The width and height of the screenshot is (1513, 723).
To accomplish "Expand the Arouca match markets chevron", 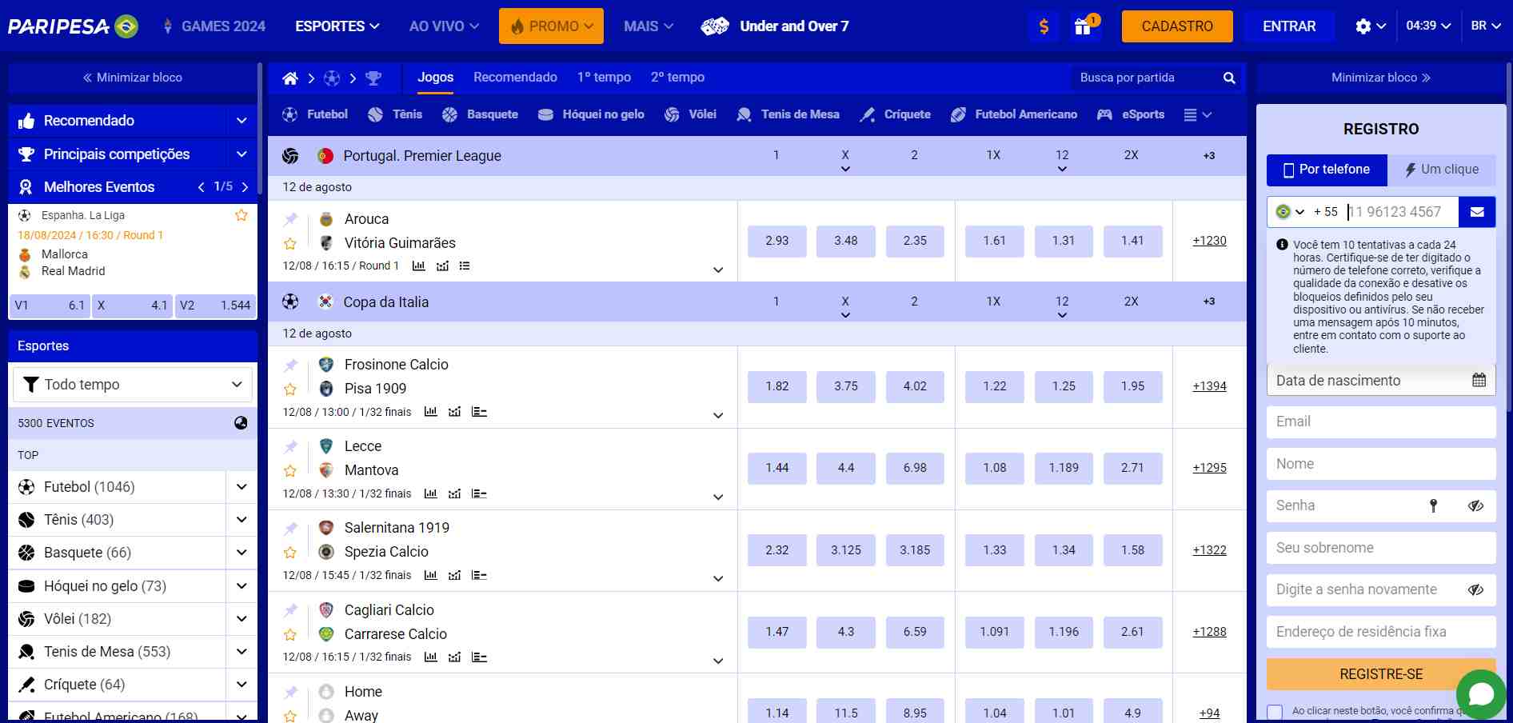I will [718, 270].
